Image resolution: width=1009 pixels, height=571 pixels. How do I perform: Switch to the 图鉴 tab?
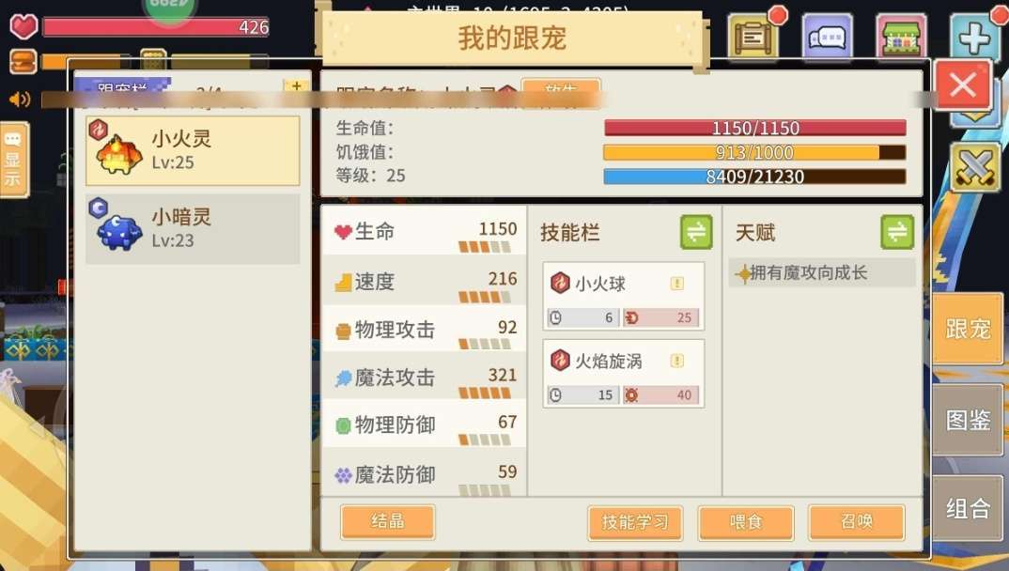coord(968,420)
